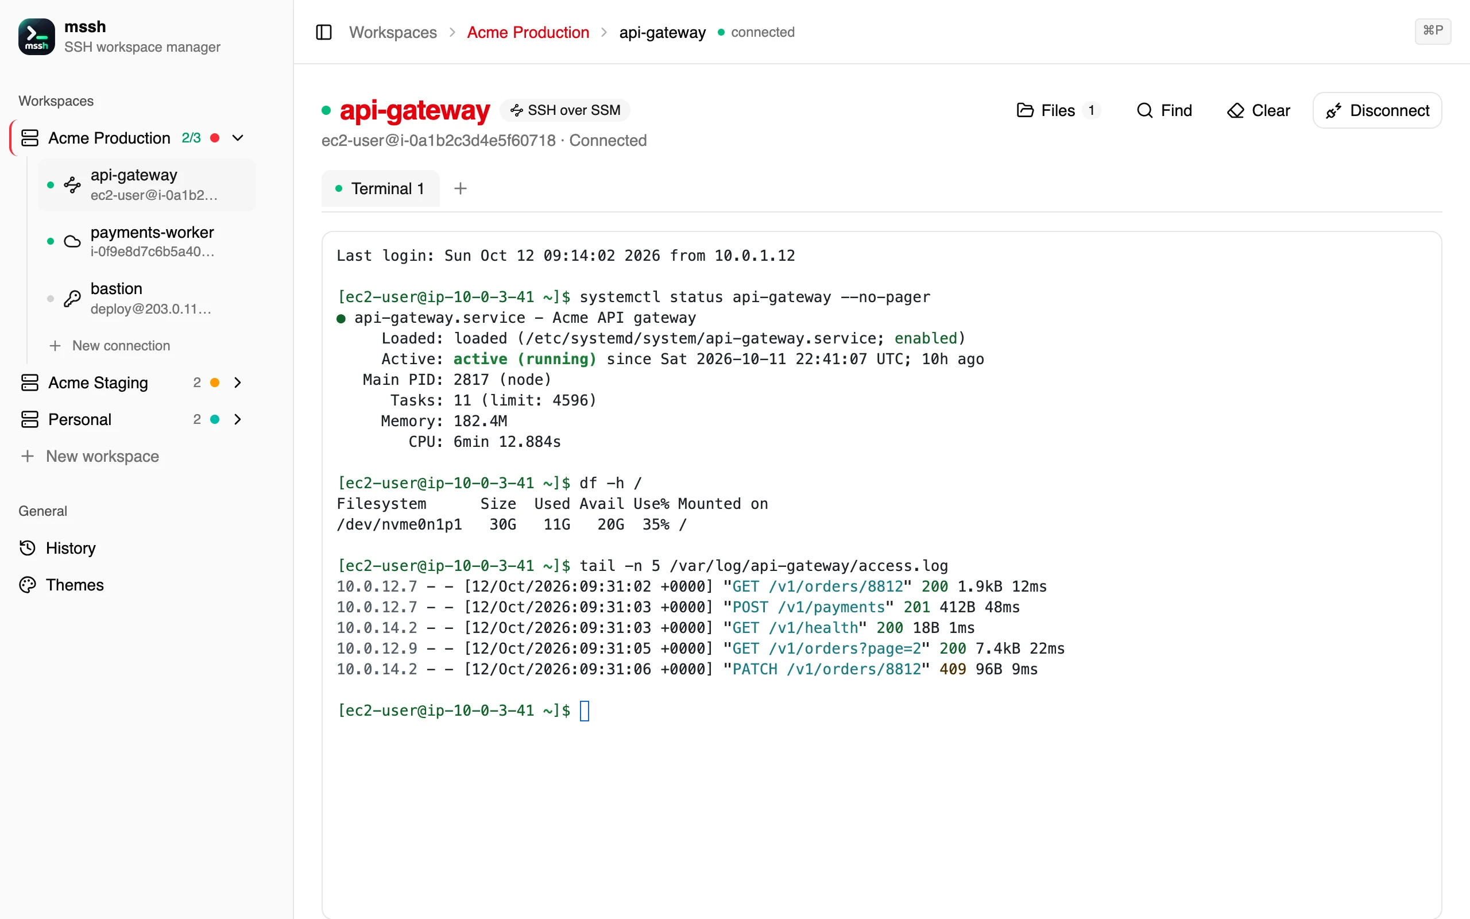Screen dimensions: 1470x919
Task: Click the plus icon beside New workspace
Action: coord(28,457)
